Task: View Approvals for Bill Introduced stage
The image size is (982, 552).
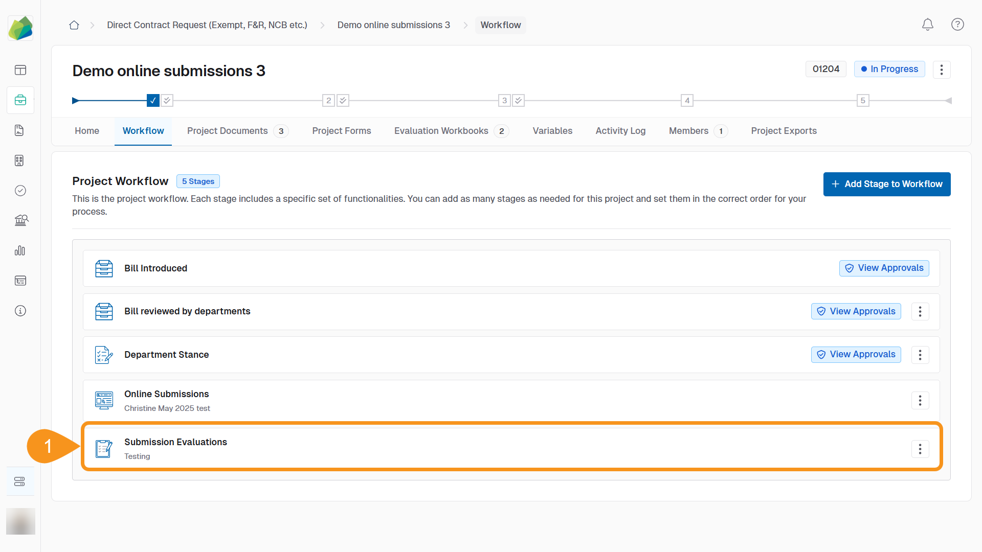Action: tap(884, 268)
